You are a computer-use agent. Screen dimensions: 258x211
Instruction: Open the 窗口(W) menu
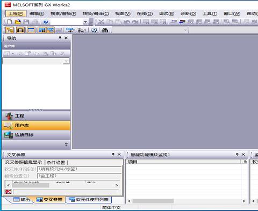(x=232, y=13)
